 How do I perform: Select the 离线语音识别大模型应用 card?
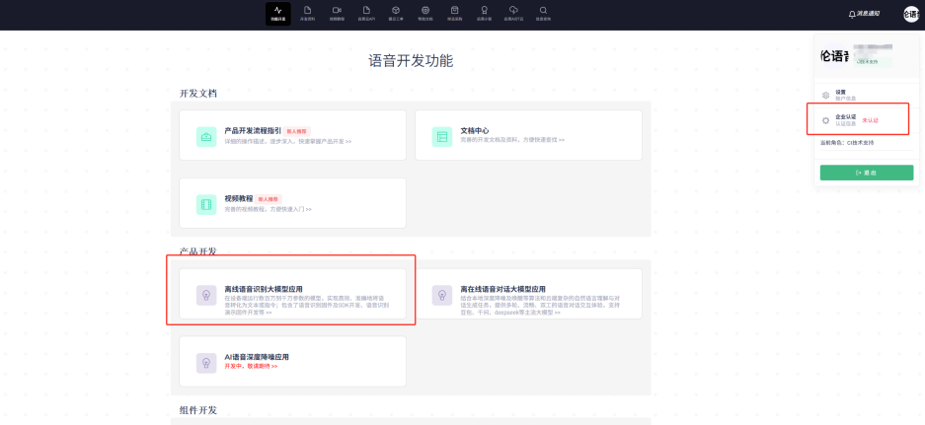click(292, 293)
